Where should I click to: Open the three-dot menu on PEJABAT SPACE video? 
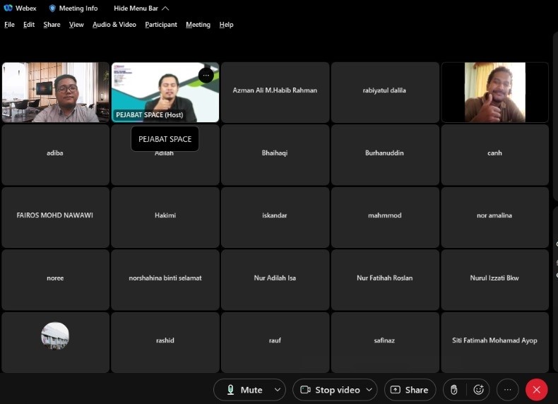point(206,76)
